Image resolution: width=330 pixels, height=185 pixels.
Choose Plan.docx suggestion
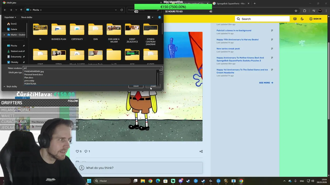click(29, 78)
